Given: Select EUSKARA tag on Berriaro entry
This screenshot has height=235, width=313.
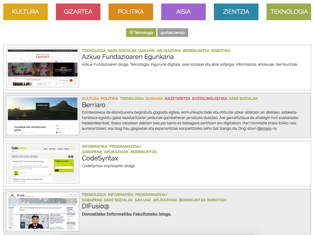Looking at the screenshot, I should 154,99.
